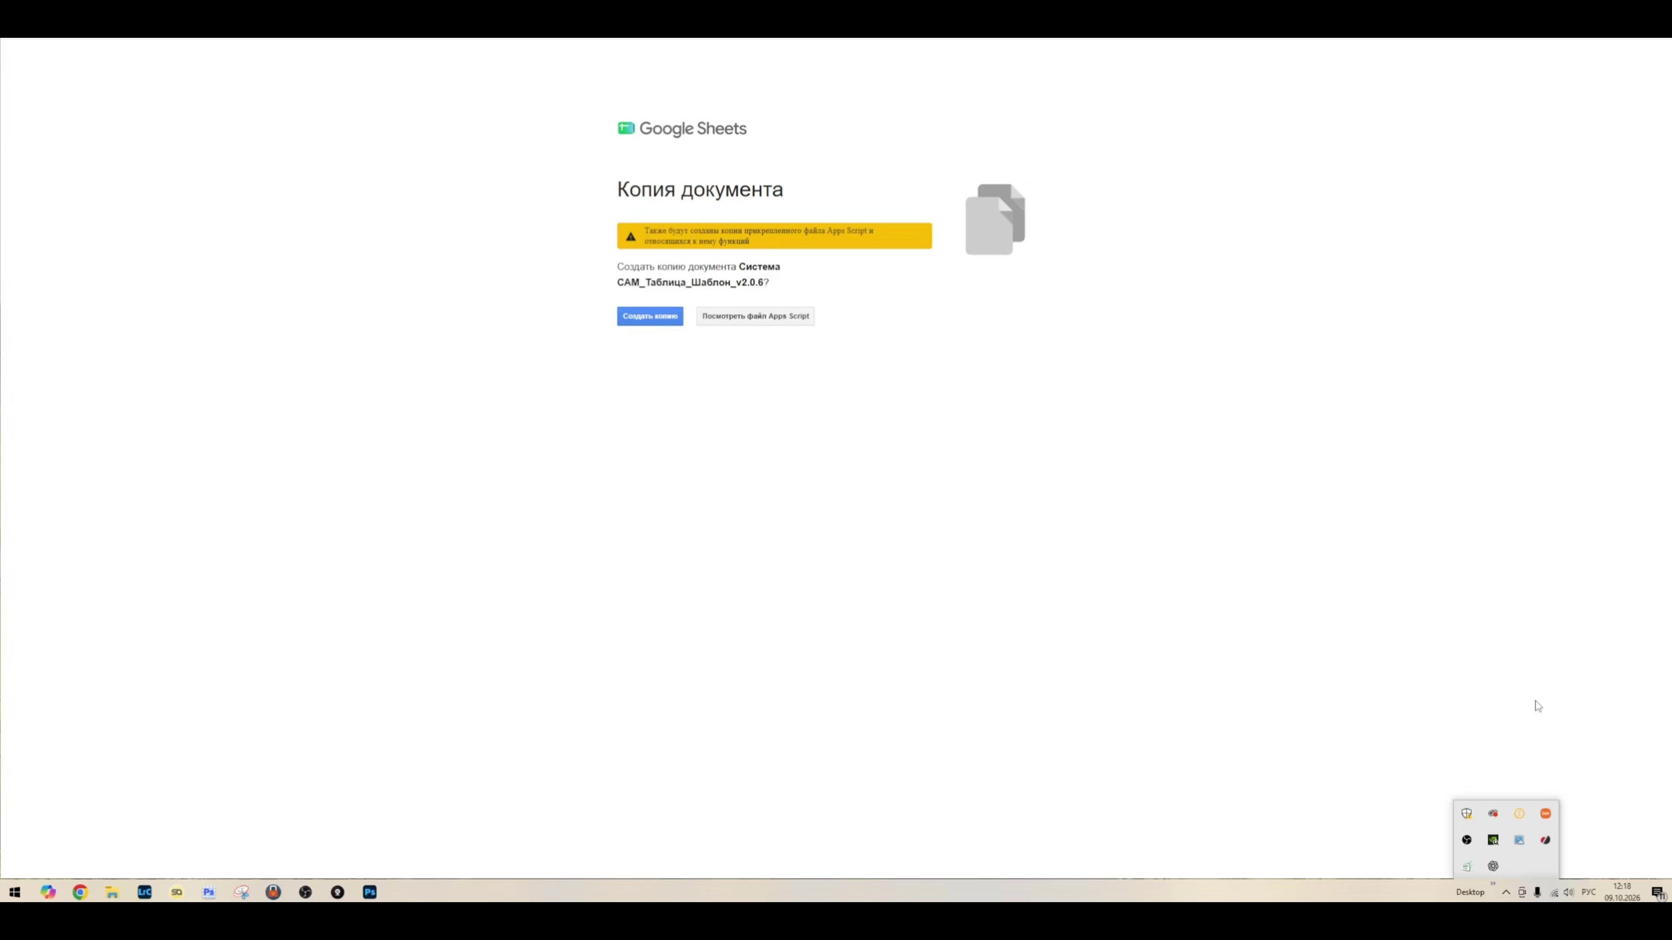Click the Desktop toolbar label
Screen dimensions: 1672x940
click(x=1470, y=892)
